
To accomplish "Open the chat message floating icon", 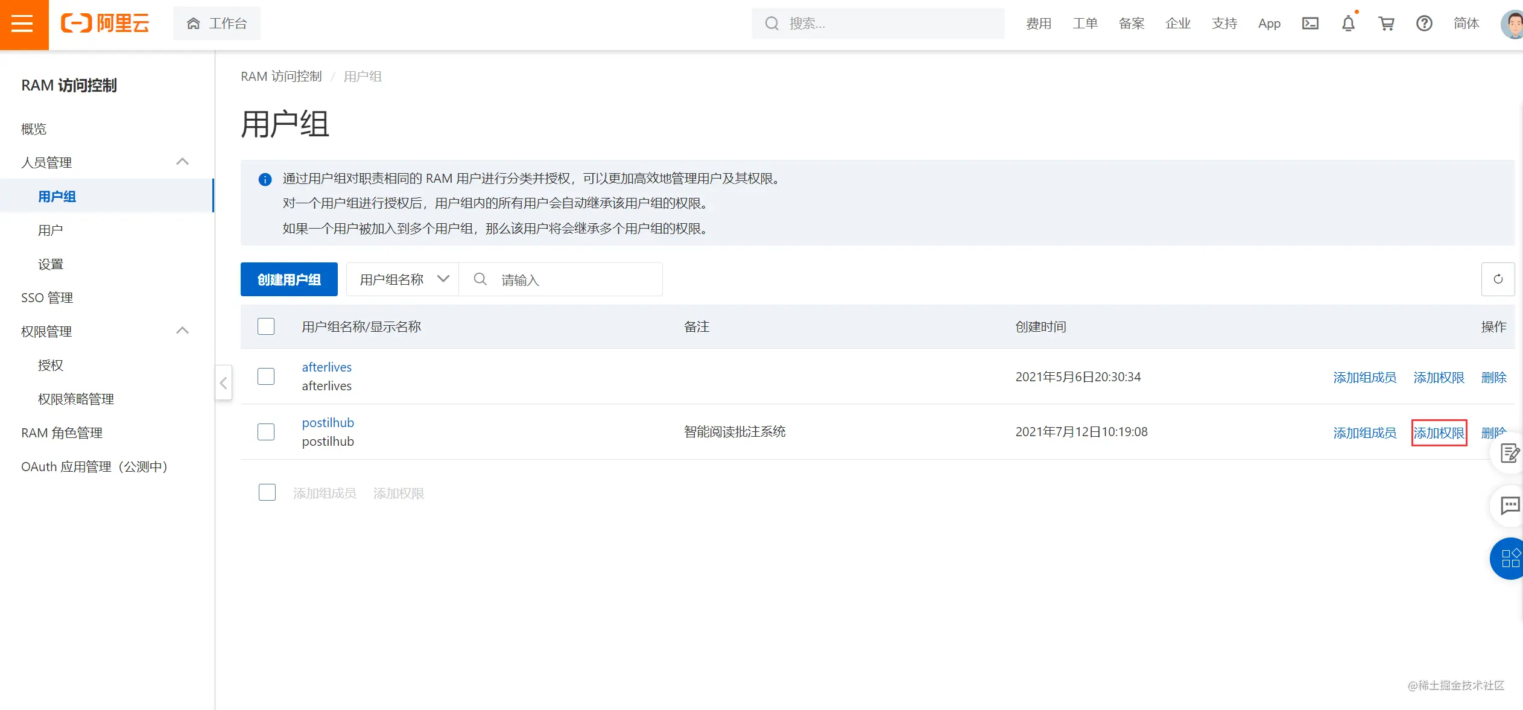I will 1509,506.
